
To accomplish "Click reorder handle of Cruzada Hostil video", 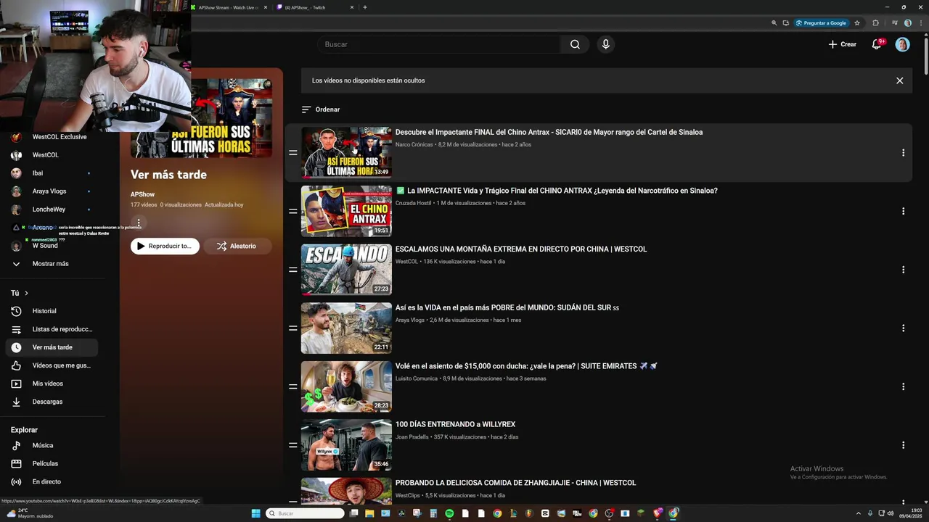I will [x=292, y=211].
